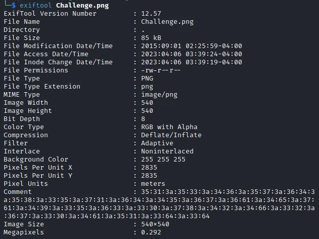Click the File Inode Change Date/Time value
Viewport: 319px width, 239px height.
pos(192,62)
